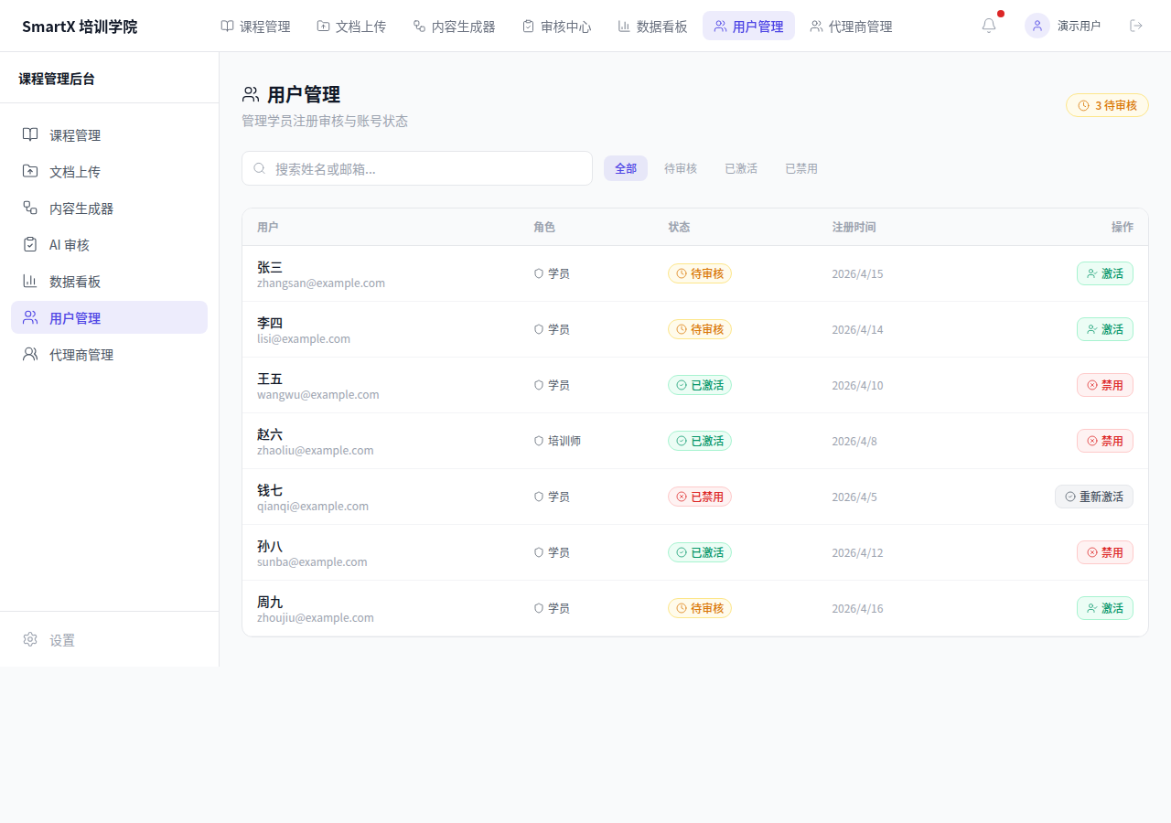Click the logout icon in top bar
Image resolution: width=1171 pixels, height=823 pixels.
coord(1136,26)
